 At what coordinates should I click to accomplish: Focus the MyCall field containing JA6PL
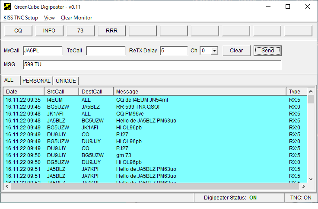(x=43, y=51)
